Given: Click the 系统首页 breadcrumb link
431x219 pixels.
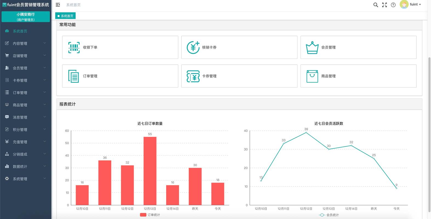Looking at the screenshot, I should click(x=73, y=5).
